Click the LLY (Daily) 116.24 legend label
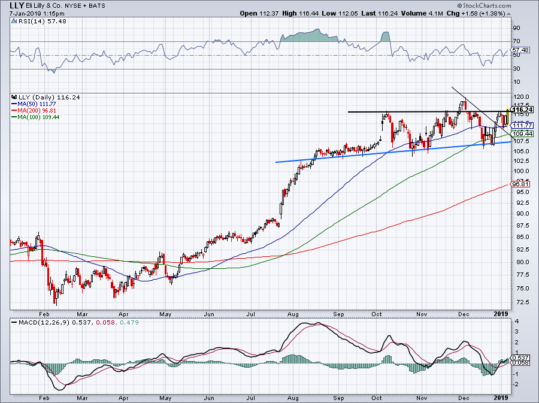 [49, 97]
